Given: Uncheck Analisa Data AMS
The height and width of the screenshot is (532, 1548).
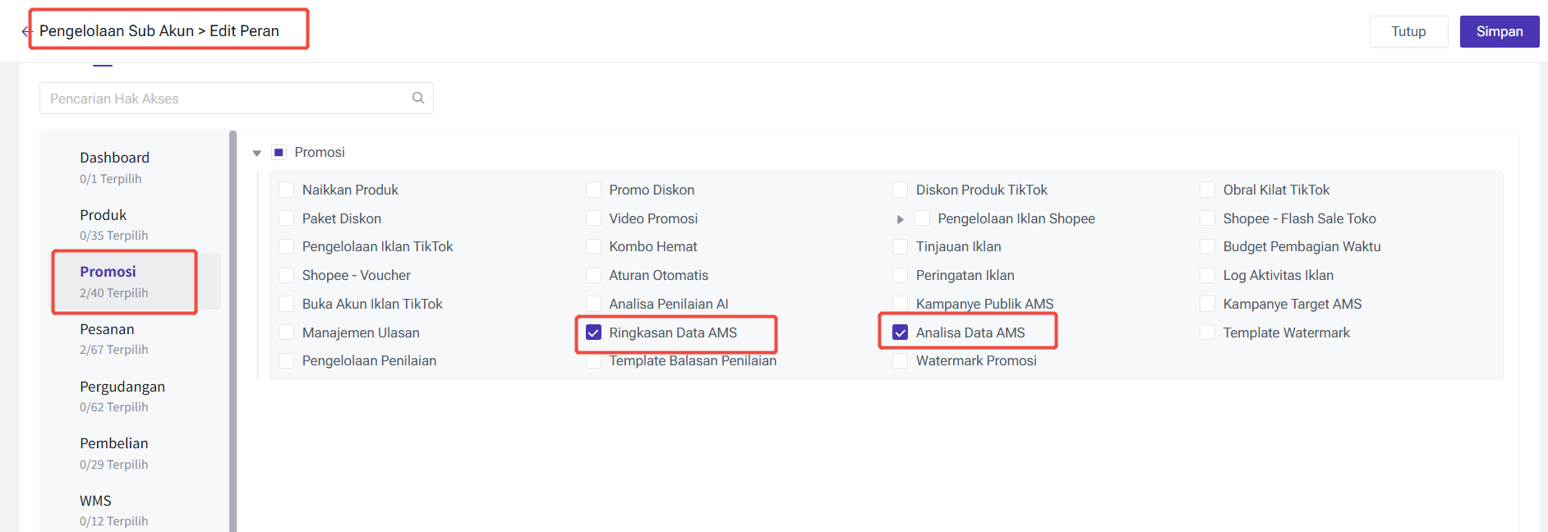Looking at the screenshot, I should click(x=901, y=332).
